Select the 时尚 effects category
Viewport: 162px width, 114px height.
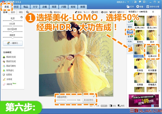click(130, 41)
